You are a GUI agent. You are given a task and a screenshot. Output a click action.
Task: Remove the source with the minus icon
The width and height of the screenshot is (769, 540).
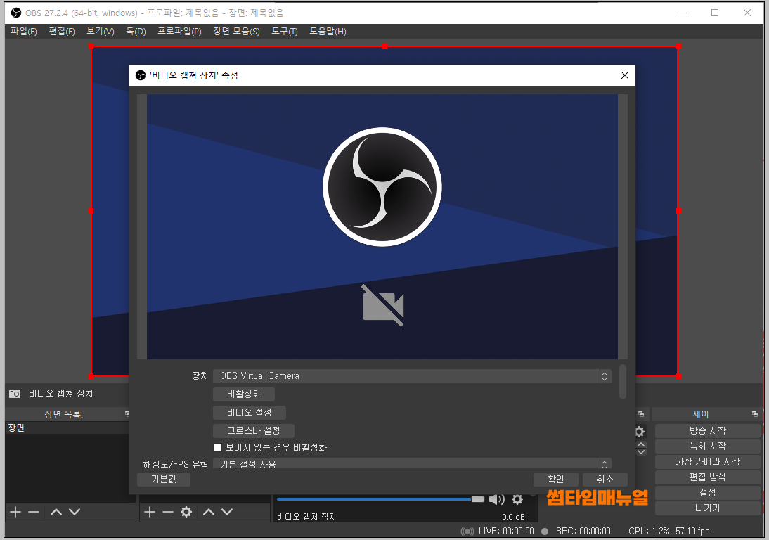168,512
